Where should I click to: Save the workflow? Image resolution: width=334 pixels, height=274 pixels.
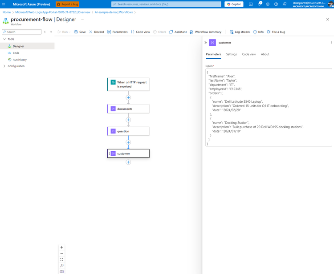click(x=80, y=32)
